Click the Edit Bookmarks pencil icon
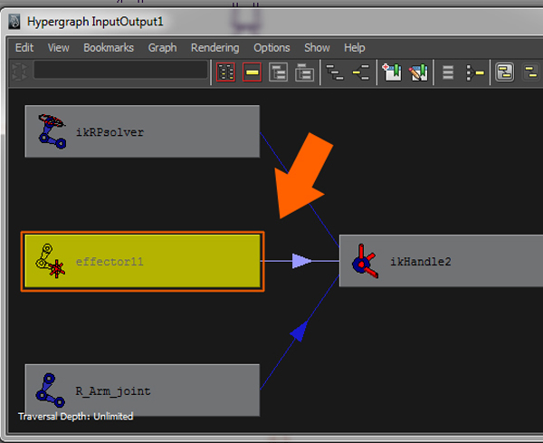This screenshot has height=443, width=543. pos(418,72)
